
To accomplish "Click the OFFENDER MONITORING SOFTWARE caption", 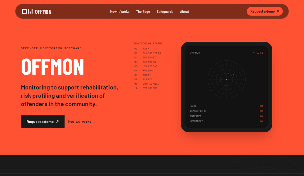I will click(51, 48).
